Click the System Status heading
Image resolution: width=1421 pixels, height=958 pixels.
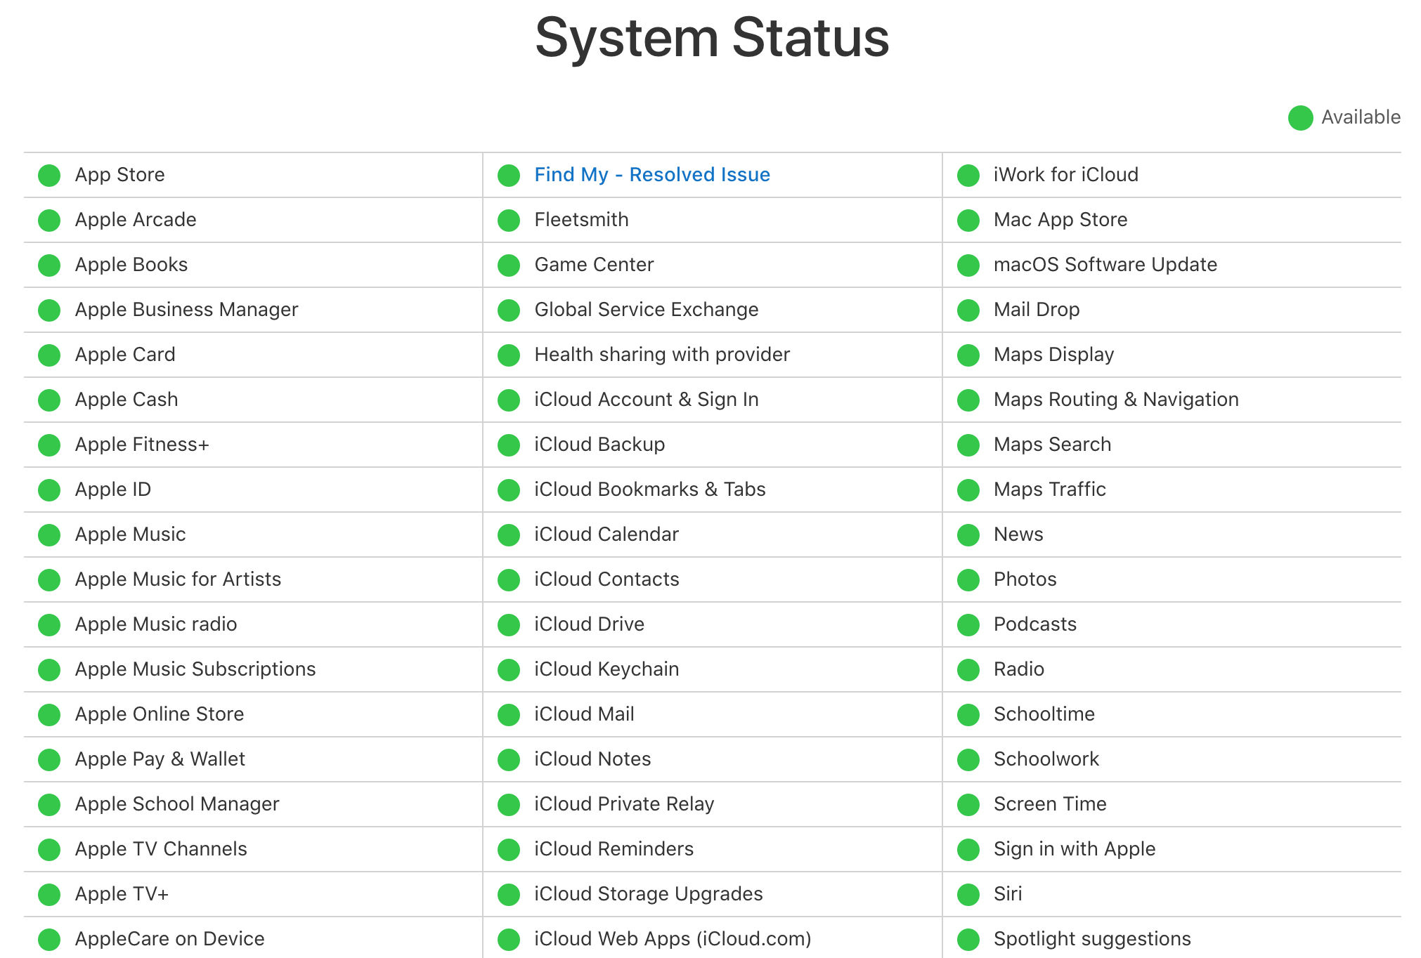coord(711,38)
